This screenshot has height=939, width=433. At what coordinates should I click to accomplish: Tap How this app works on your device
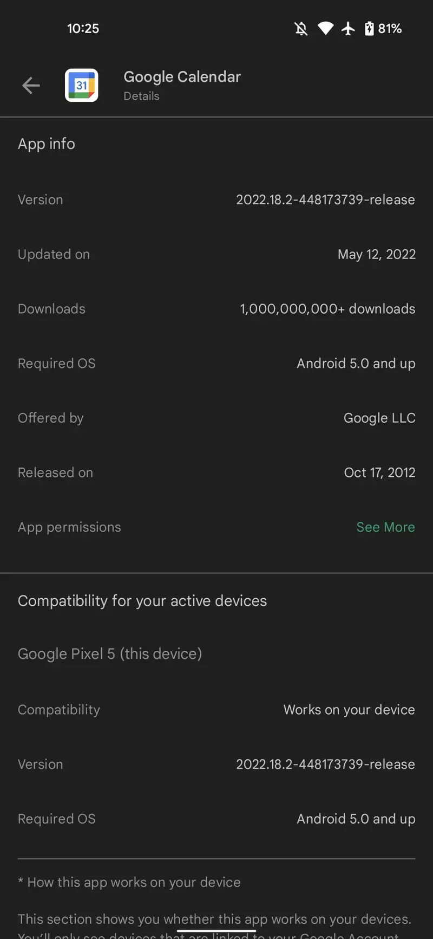click(x=134, y=883)
